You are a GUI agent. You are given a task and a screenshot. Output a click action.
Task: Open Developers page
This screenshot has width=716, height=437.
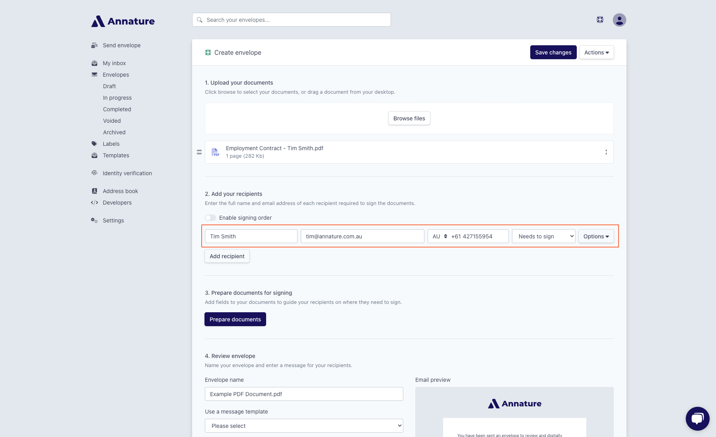coord(117,203)
